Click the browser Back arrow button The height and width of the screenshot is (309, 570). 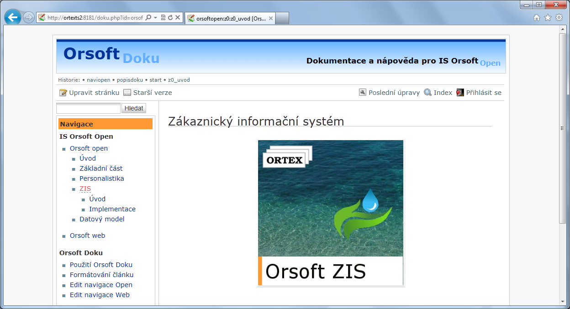pos(13,17)
